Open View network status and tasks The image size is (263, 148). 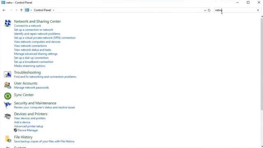click(x=32, y=50)
